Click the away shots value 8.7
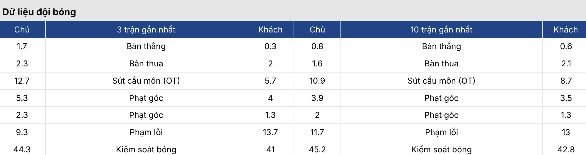 click(566, 81)
